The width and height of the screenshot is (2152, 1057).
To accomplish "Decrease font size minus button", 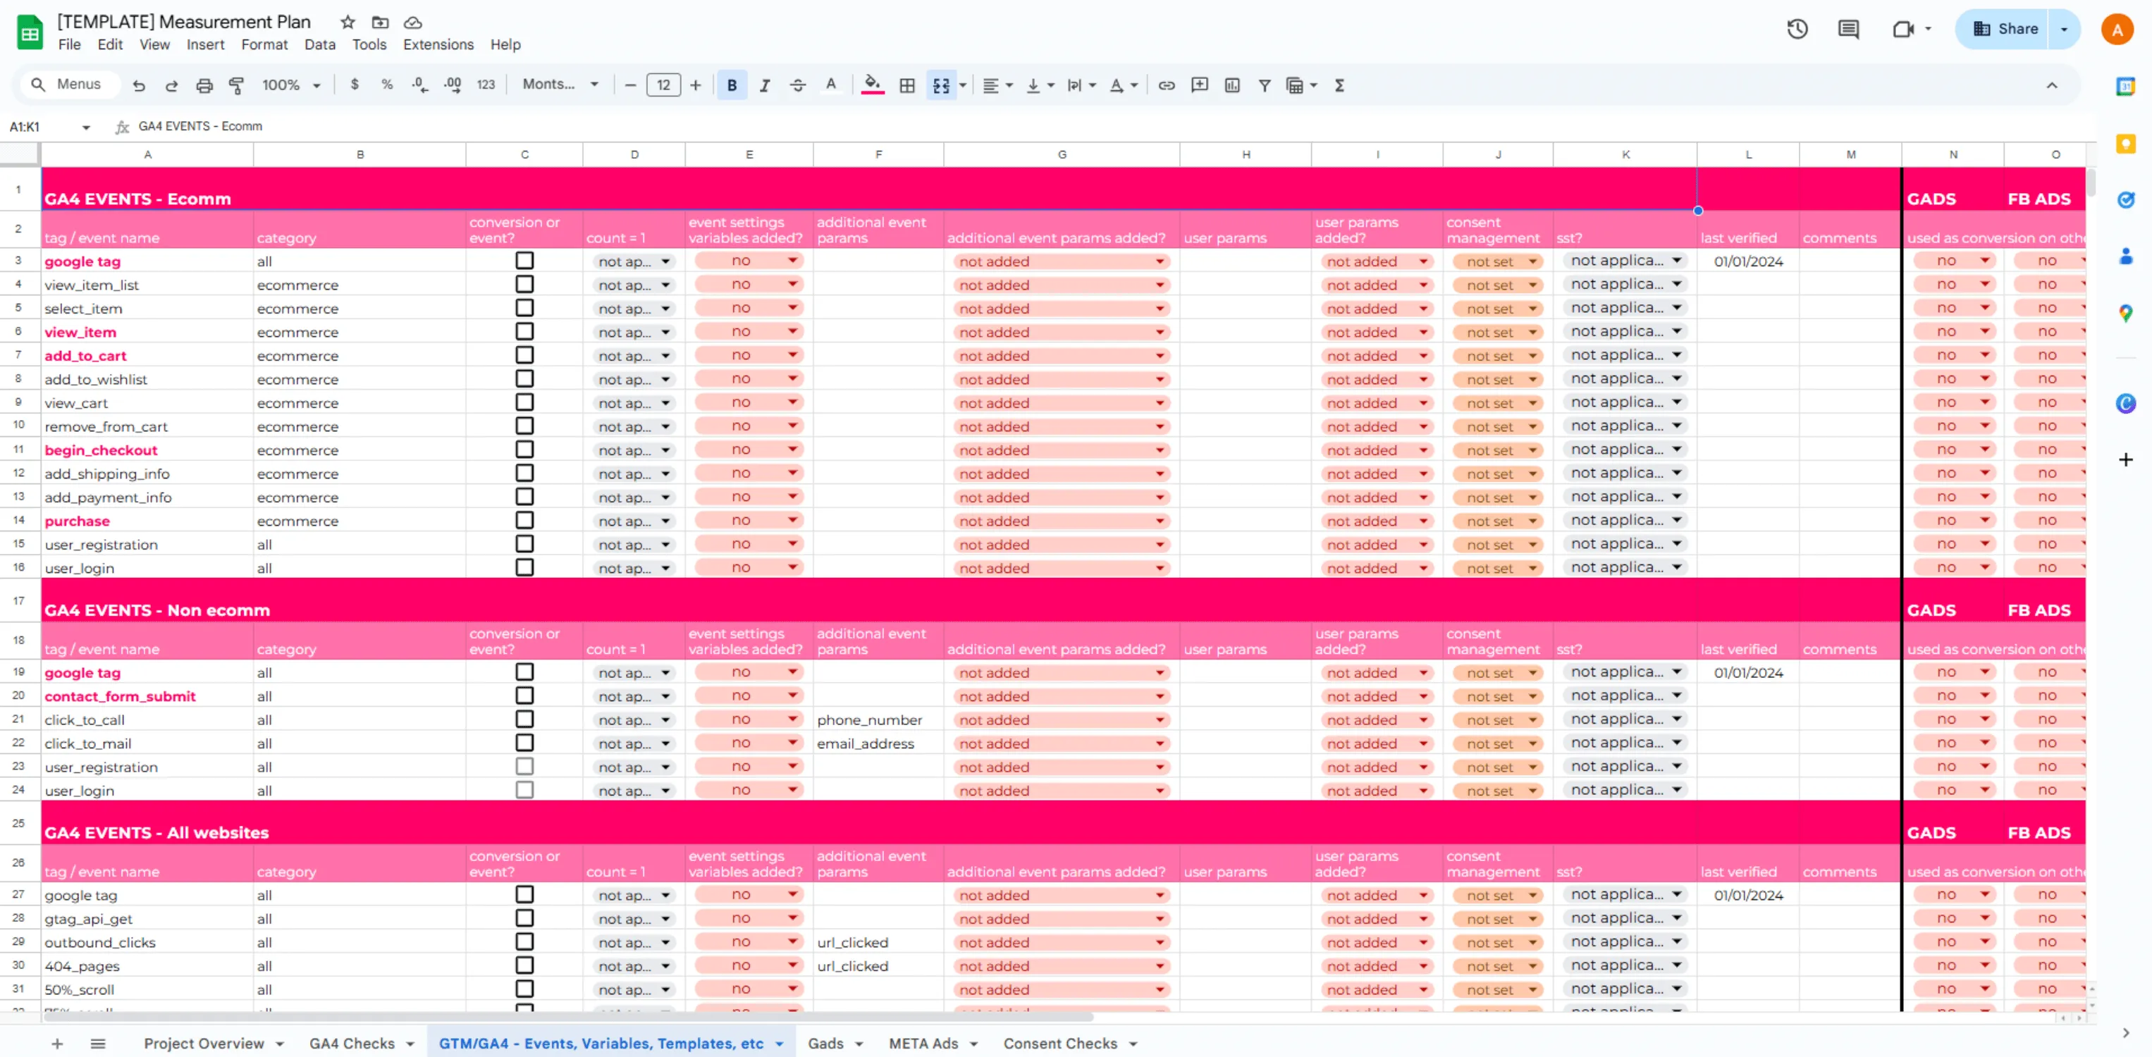I will [x=631, y=85].
